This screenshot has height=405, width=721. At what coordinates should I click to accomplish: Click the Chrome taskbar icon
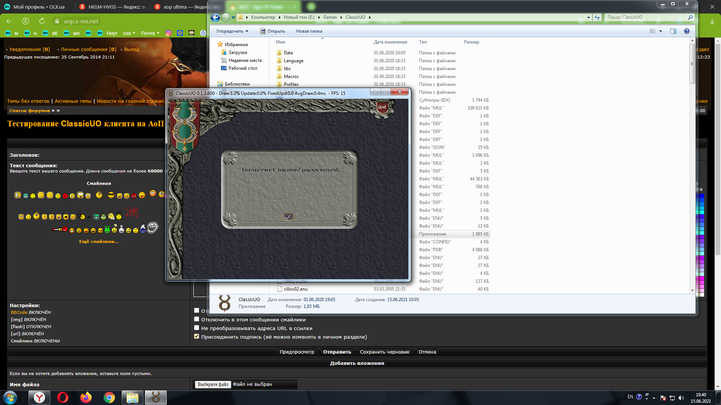pos(109,397)
